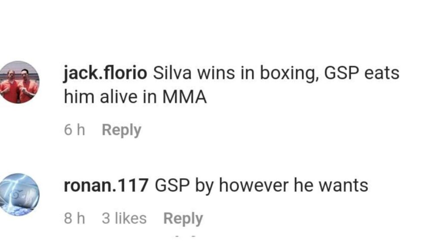The height and width of the screenshot is (248, 441).
Task: Click the 6 h timestamp
Action: (75, 130)
